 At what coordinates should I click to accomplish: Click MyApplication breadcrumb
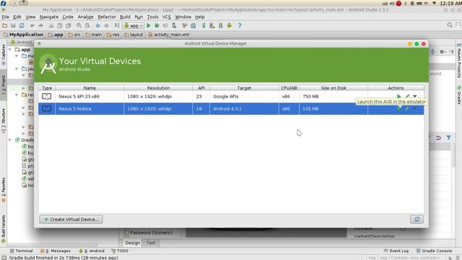tap(23, 35)
